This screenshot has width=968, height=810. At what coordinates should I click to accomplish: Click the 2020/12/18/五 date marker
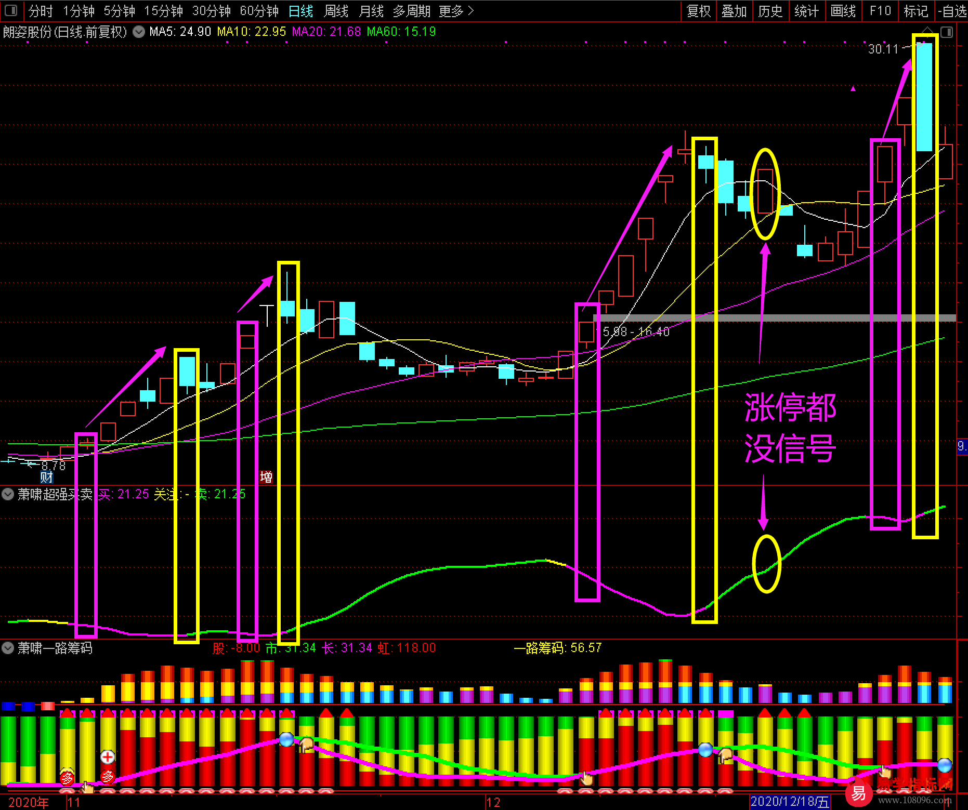coord(789,802)
